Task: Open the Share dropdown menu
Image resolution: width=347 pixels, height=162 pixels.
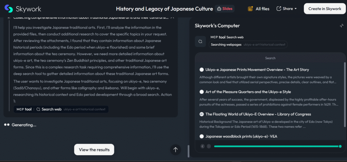Action: click(286, 9)
